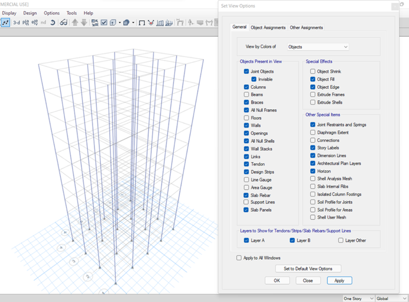The image size is (409, 302).
Task: Open Set View Options with the checkmark icon
Action: coord(104,22)
